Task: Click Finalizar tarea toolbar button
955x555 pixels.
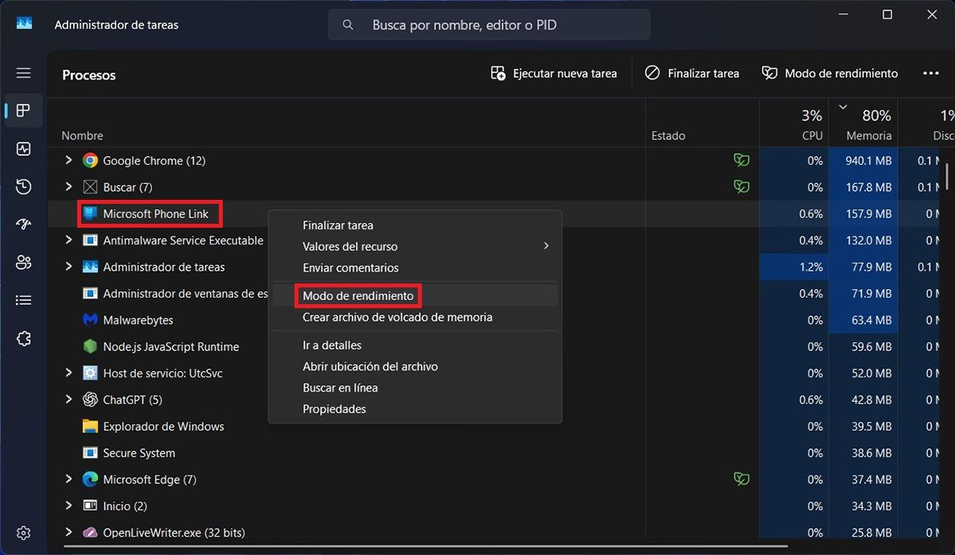Action: click(x=692, y=73)
